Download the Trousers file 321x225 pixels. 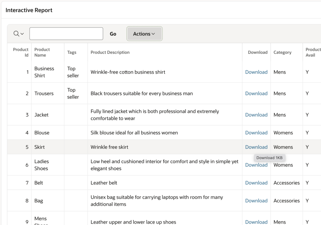[256, 93]
